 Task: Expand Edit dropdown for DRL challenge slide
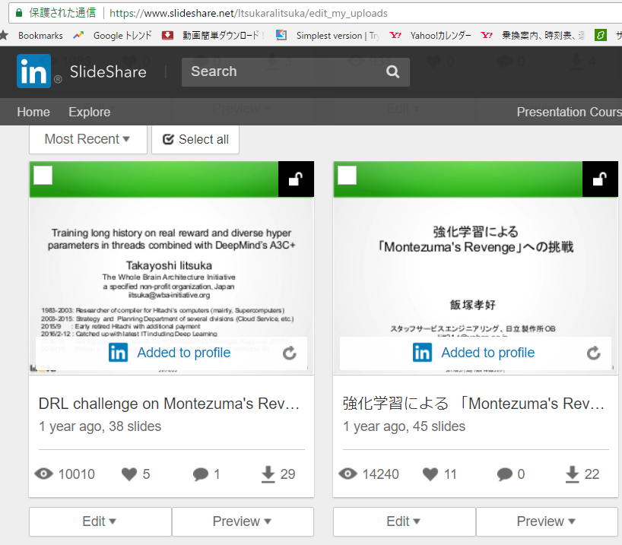tap(100, 521)
